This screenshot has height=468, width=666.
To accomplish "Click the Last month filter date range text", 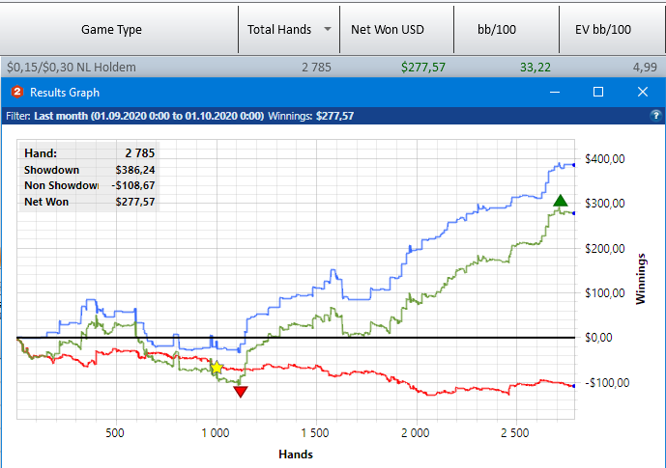I will pos(149,116).
